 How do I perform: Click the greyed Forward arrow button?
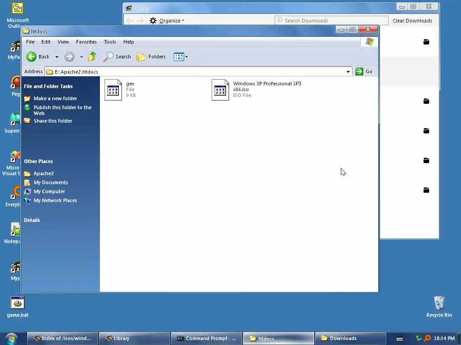click(69, 57)
